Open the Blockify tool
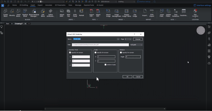This screenshot has width=212, height=111. (12, 13)
